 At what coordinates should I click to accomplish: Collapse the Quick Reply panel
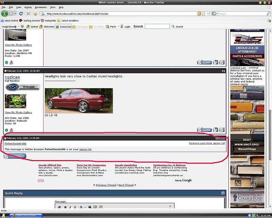pyautogui.click(x=223, y=193)
